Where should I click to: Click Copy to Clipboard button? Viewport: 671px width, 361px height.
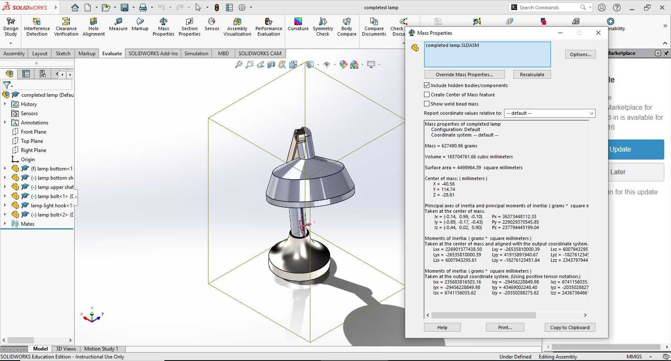(570, 327)
